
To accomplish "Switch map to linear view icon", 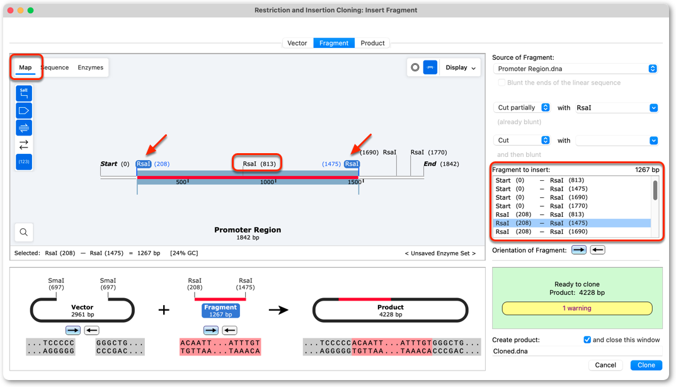I will click(430, 67).
